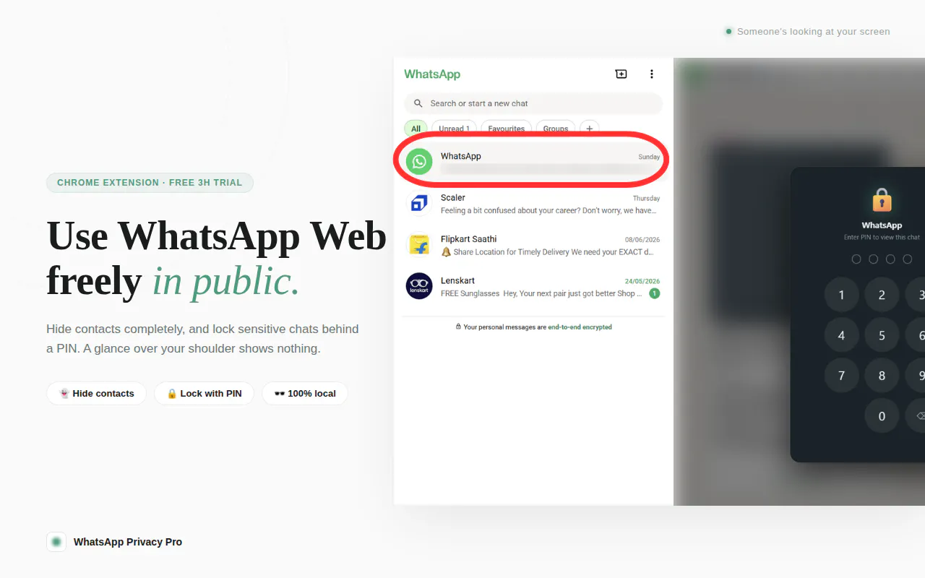Screen dimensions: 925x578
Task: Click the padlock icon on PIN panel
Action: [x=882, y=199]
